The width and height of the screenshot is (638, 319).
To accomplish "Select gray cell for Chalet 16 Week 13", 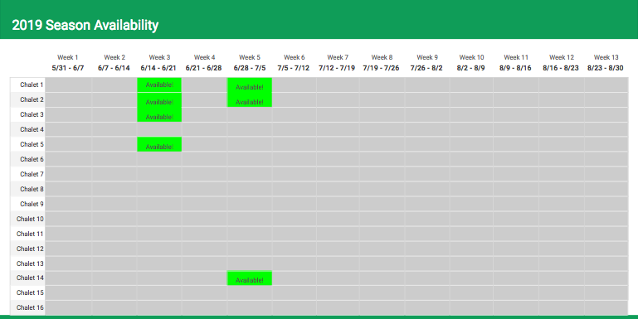I will click(606, 307).
